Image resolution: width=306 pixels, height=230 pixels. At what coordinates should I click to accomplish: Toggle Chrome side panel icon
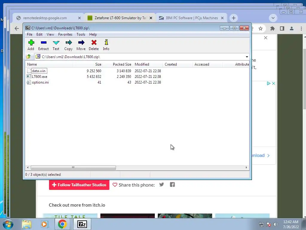(282, 28)
